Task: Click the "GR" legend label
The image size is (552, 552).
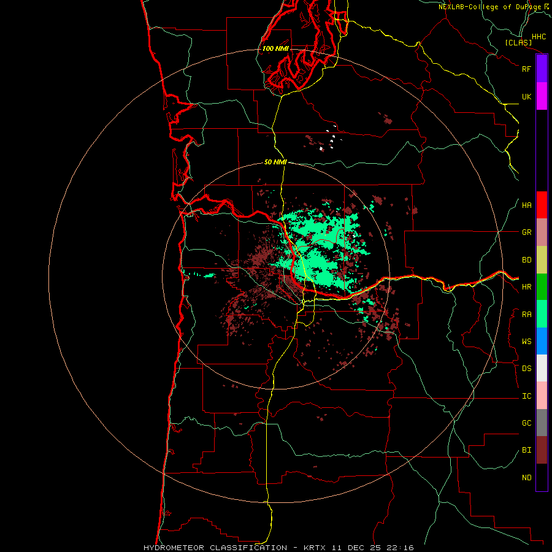Action: pyautogui.click(x=526, y=232)
